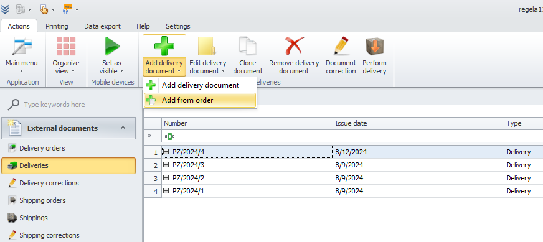Open the Main menu ribbon button
The width and height of the screenshot is (543, 242).
tap(22, 55)
